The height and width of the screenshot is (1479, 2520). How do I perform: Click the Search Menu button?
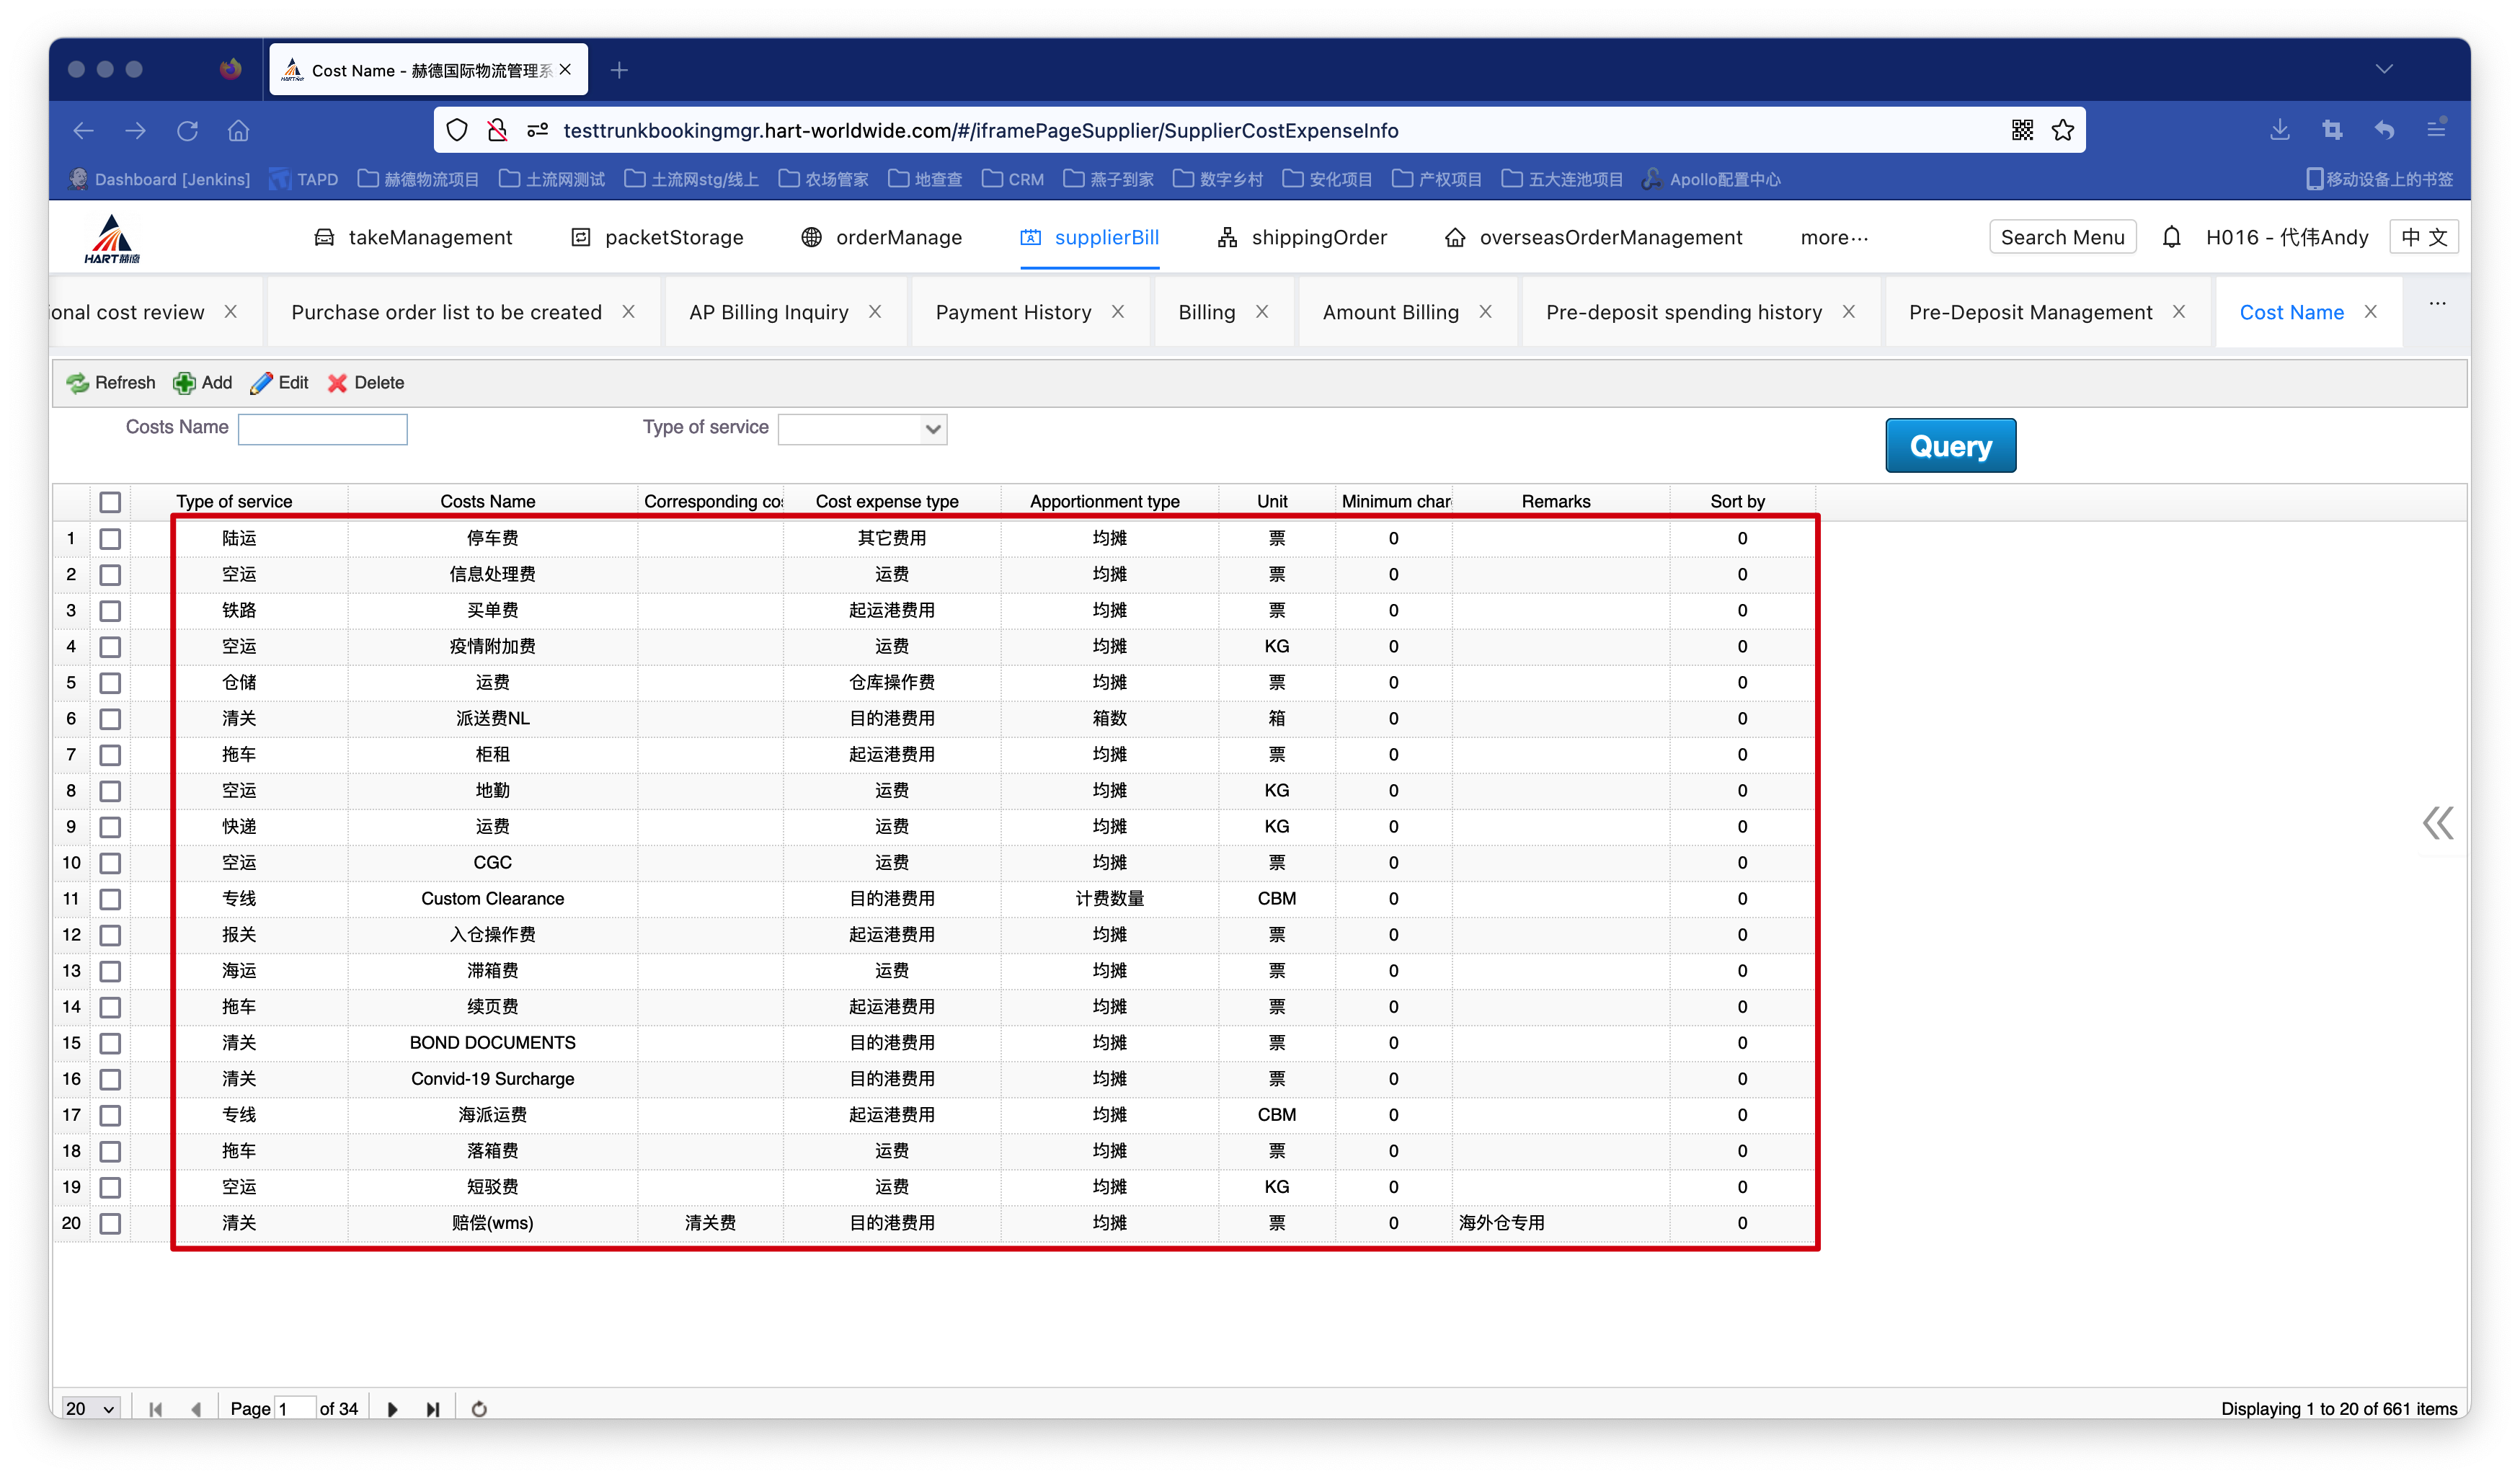tap(2062, 237)
